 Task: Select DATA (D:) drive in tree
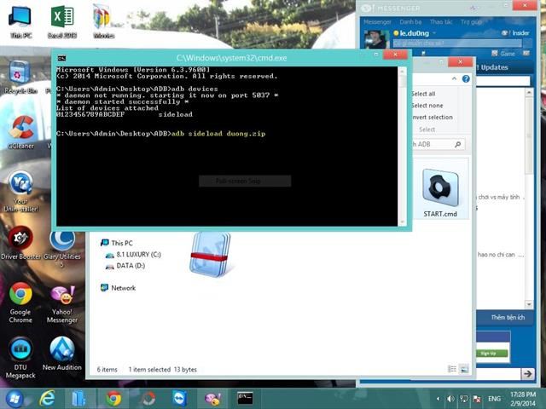[130, 266]
